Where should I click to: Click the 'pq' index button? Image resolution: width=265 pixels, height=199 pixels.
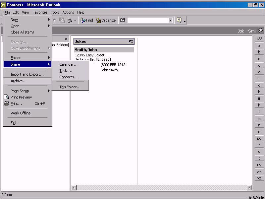259,138
